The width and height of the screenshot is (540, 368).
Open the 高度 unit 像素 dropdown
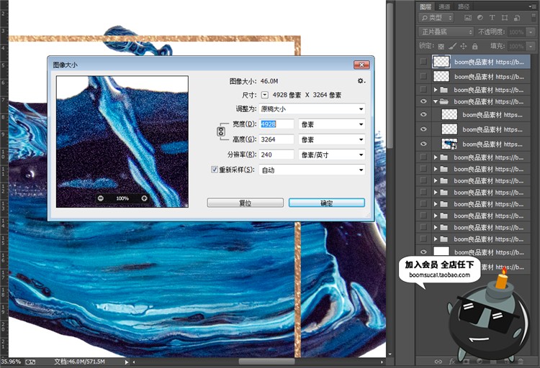click(332, 139)
